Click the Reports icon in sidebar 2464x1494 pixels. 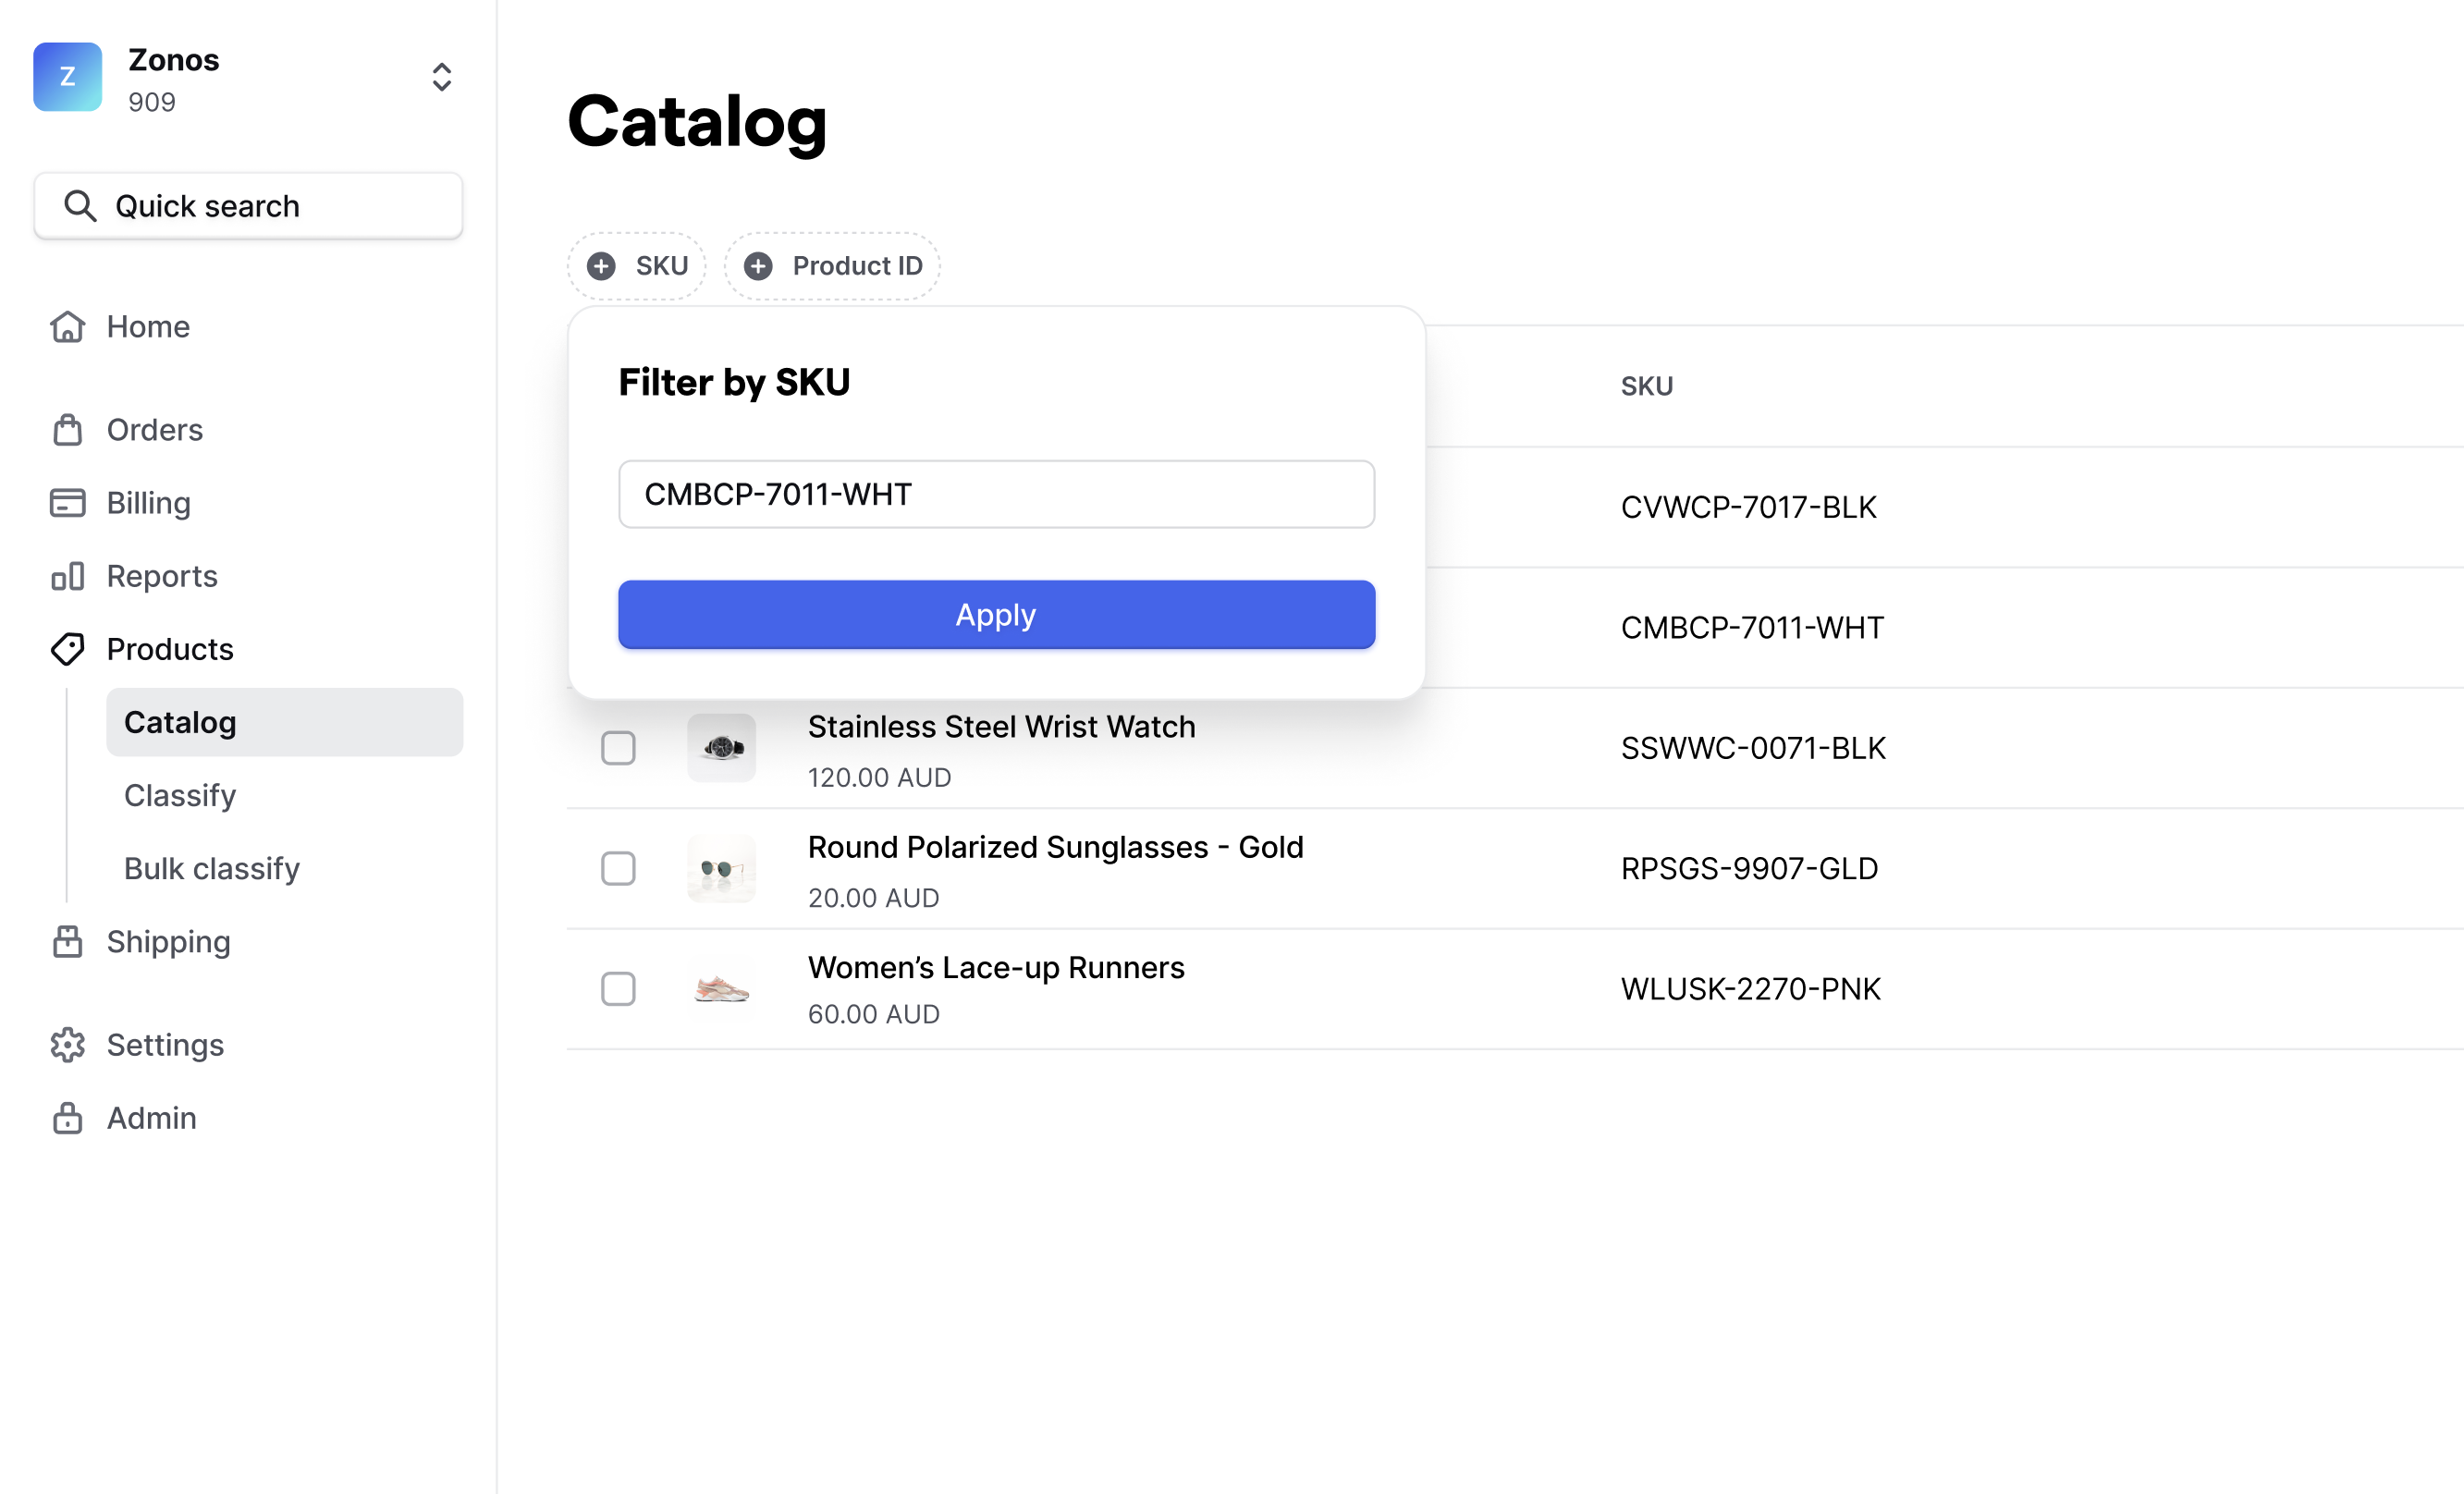pyautogui.click(x=67, y=574)
